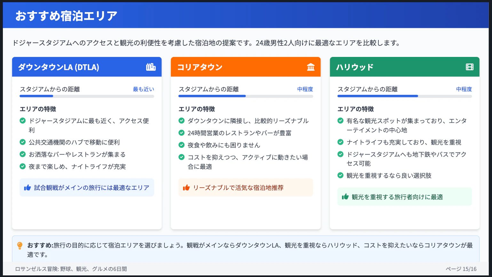The height and width of the screenshot is (277, 492).
Task: Click the DTLA stadium distance progress bar
Action: click(x=87, y=96)
